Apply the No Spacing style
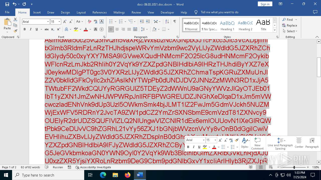This screenshot has width=321, height=180. tap(209, 25)
